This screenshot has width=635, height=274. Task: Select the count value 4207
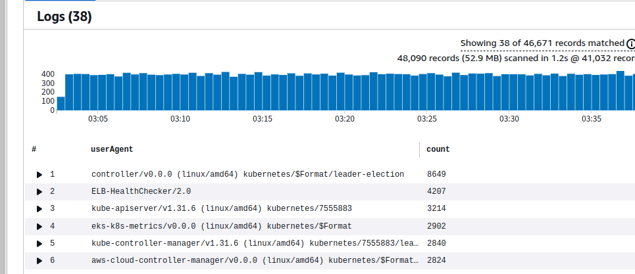point(436,191)
